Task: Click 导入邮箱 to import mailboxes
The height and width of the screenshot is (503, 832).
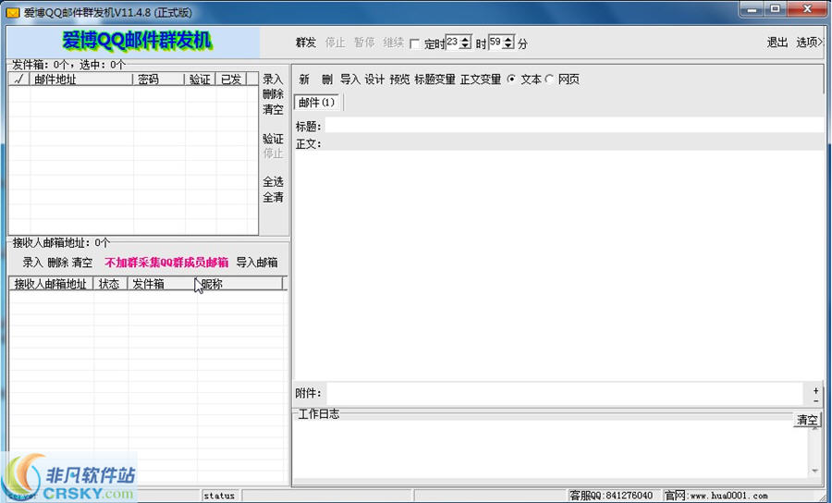Action: (x=257, y=263)
